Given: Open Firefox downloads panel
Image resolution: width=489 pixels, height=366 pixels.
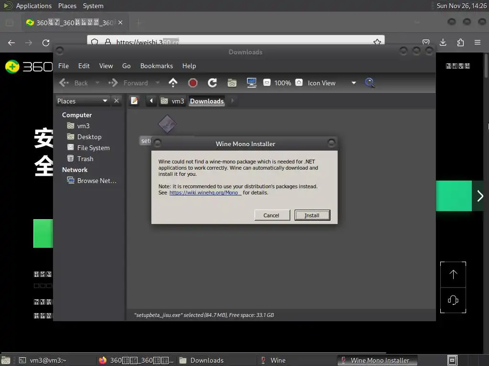Looking at the screenshot, I should coord(443,42).
